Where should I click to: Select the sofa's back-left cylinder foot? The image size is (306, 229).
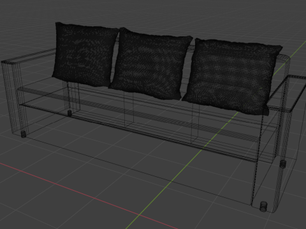point(69,113)
